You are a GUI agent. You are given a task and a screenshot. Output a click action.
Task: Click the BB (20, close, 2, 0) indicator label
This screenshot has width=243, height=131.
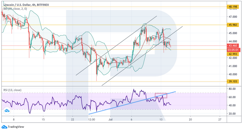point(15,9)
